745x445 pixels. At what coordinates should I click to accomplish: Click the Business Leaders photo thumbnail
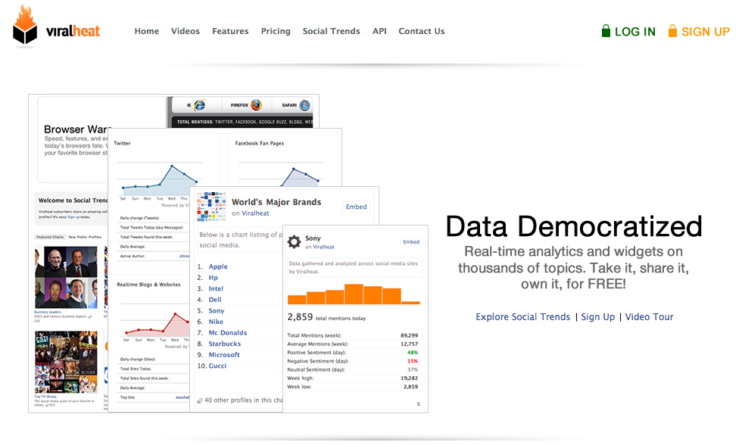point(66,277)
